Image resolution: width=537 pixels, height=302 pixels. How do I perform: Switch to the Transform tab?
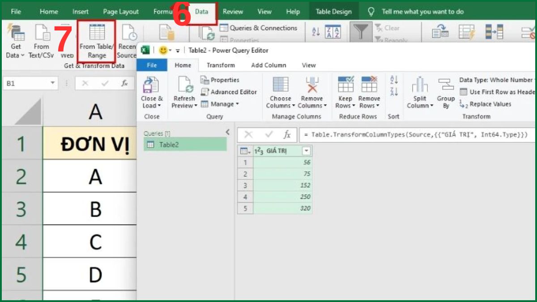220,65
